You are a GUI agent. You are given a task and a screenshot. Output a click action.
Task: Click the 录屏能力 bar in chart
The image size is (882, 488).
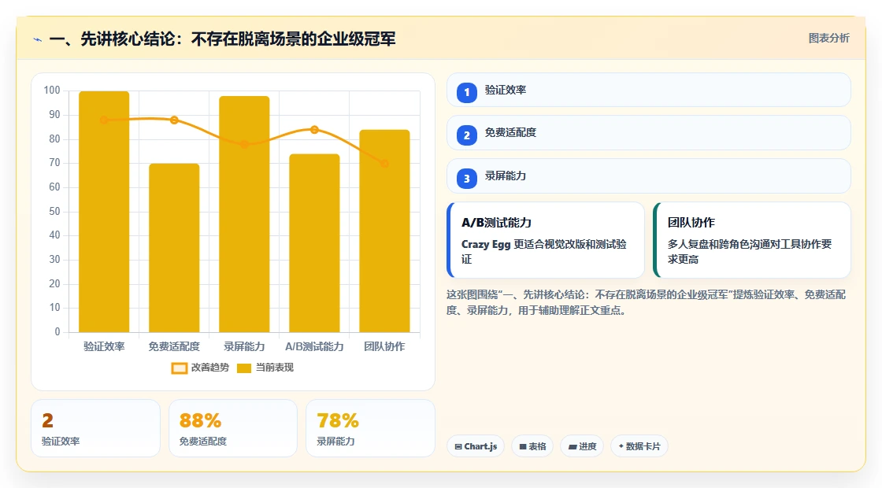tap(244, 214)
